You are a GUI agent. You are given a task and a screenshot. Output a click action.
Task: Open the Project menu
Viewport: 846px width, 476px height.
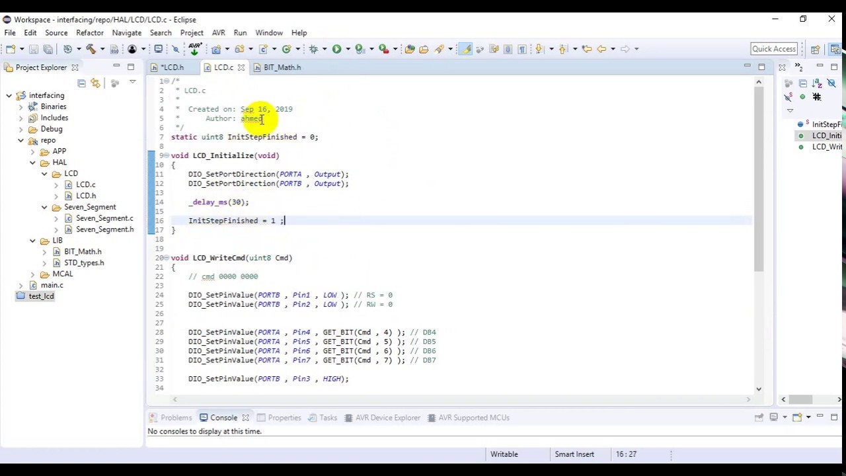click(x=192, y=32)
